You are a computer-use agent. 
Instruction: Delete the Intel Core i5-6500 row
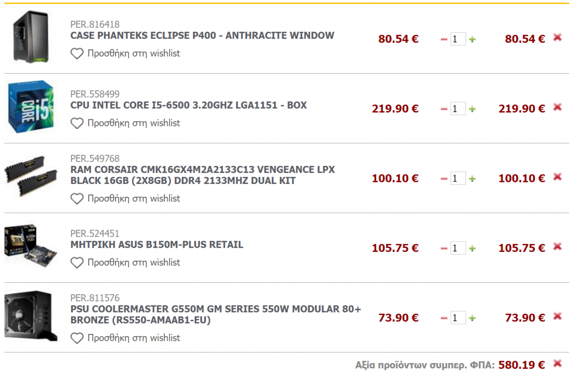558,107
